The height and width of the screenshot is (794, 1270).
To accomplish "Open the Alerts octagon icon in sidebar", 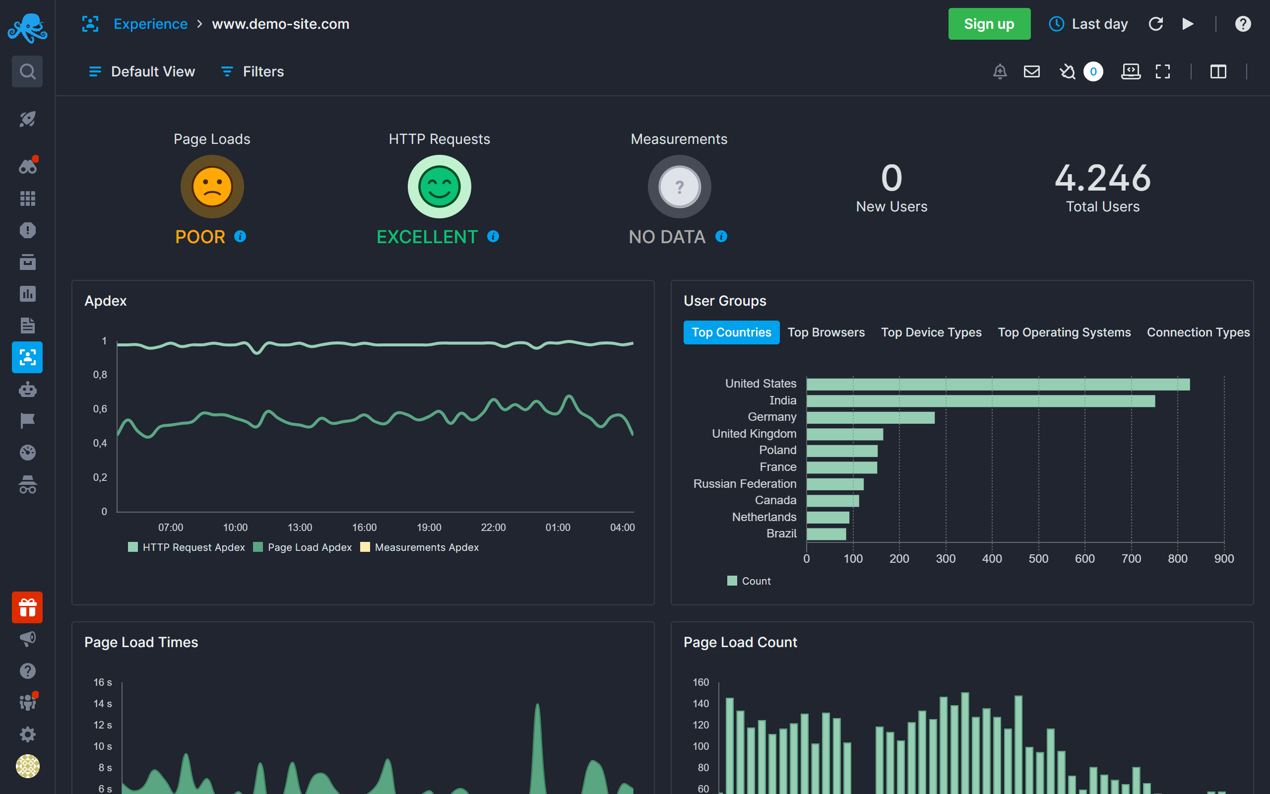I will (27, 230).
